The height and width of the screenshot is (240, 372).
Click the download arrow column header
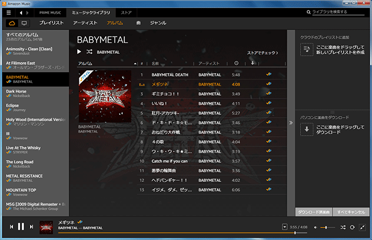click(x=252, y=63)
